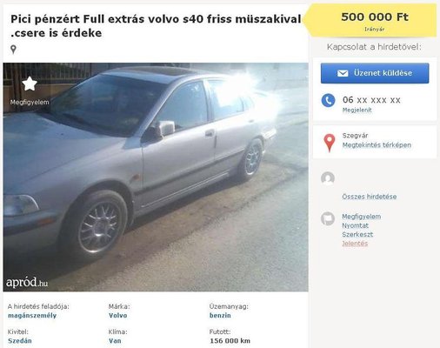Click the blue phone icon
The width and height of the screenshot is (440, 348).
coord(328,100)
